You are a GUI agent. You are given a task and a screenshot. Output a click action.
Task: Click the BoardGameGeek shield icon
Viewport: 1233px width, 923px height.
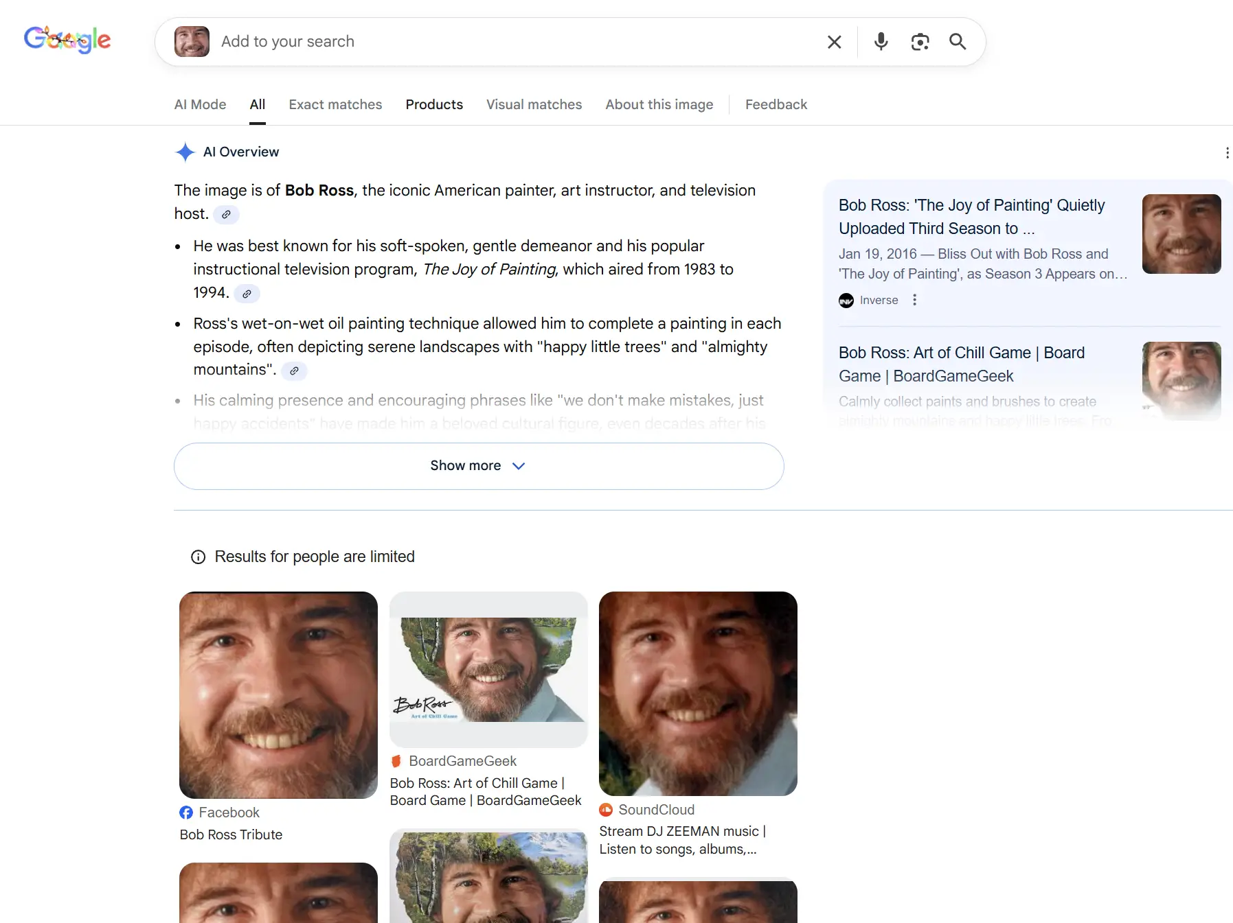click(x=396, y=761)
